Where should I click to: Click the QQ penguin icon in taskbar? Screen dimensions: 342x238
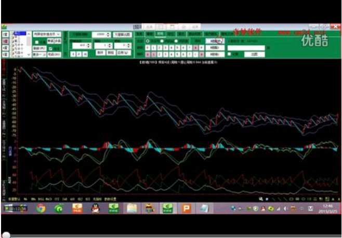(x=95, y=208)
